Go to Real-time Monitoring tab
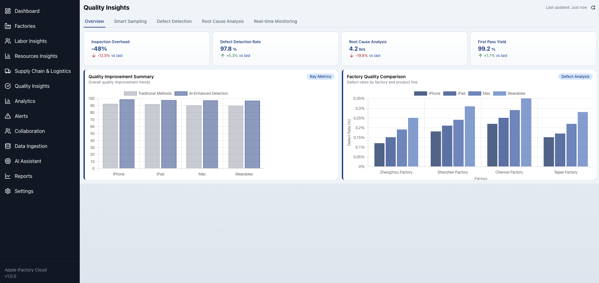599x283 pixels. [276, 21]
